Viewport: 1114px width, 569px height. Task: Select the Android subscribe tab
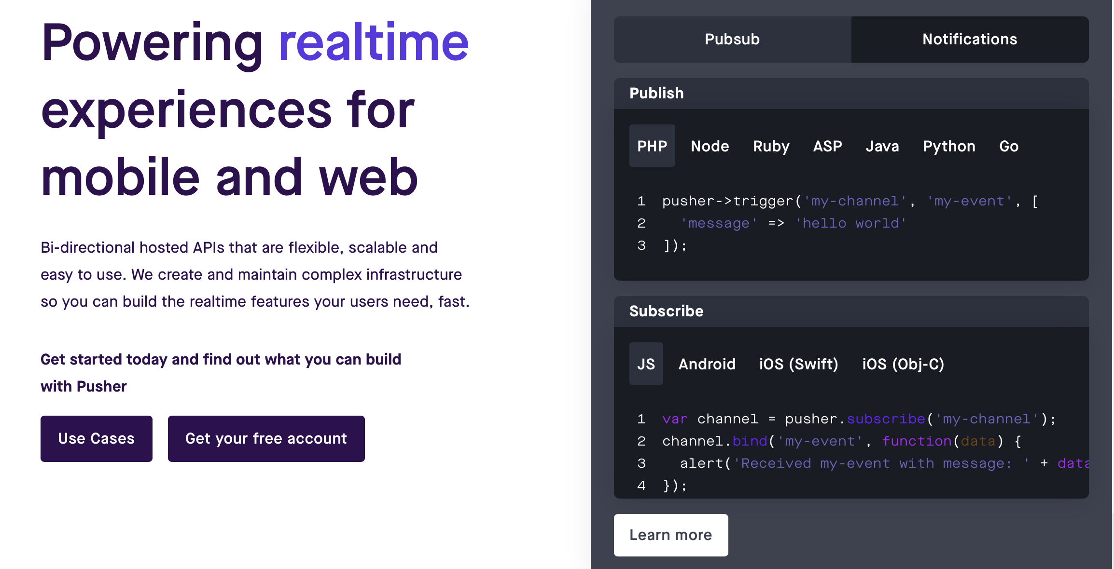pyautogui.click(x=707, y=364)
